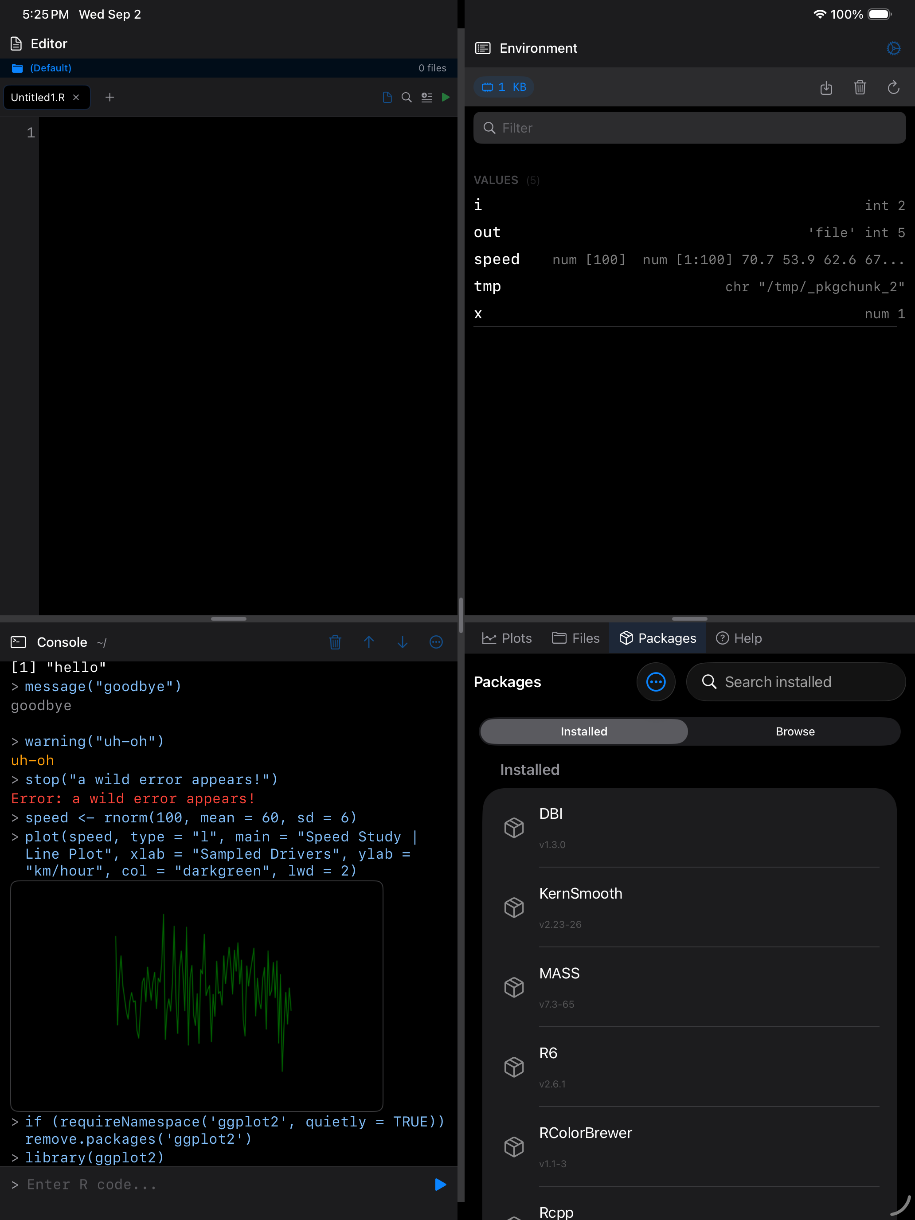
Task: Open the editor outline list icon
Action: tap(426, 98)
